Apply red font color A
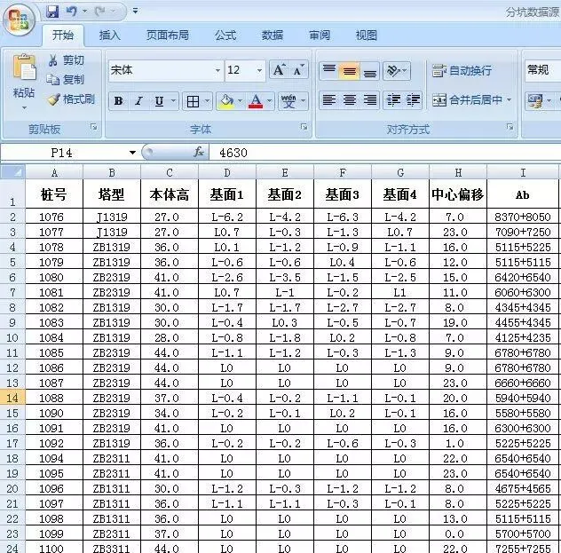The width and height of the screenshot is (561, 553). pyautogui.click(x=256, y=101)
